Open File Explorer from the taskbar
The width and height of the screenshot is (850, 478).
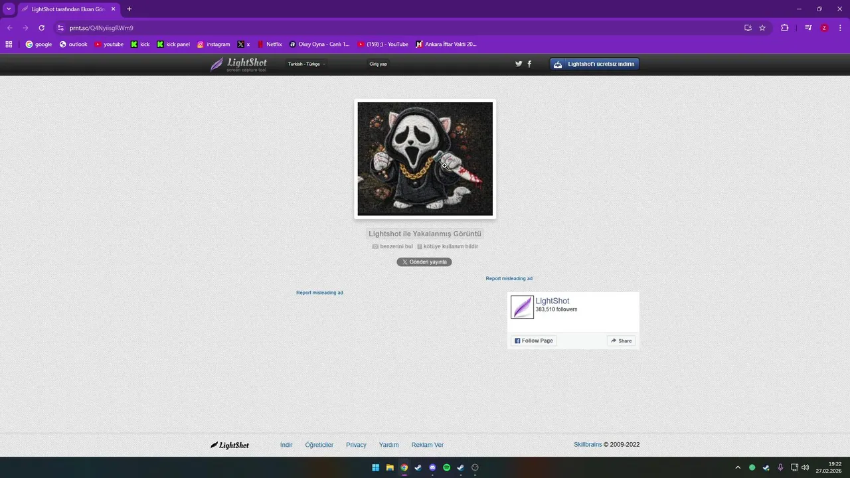[x=390, y=467]
